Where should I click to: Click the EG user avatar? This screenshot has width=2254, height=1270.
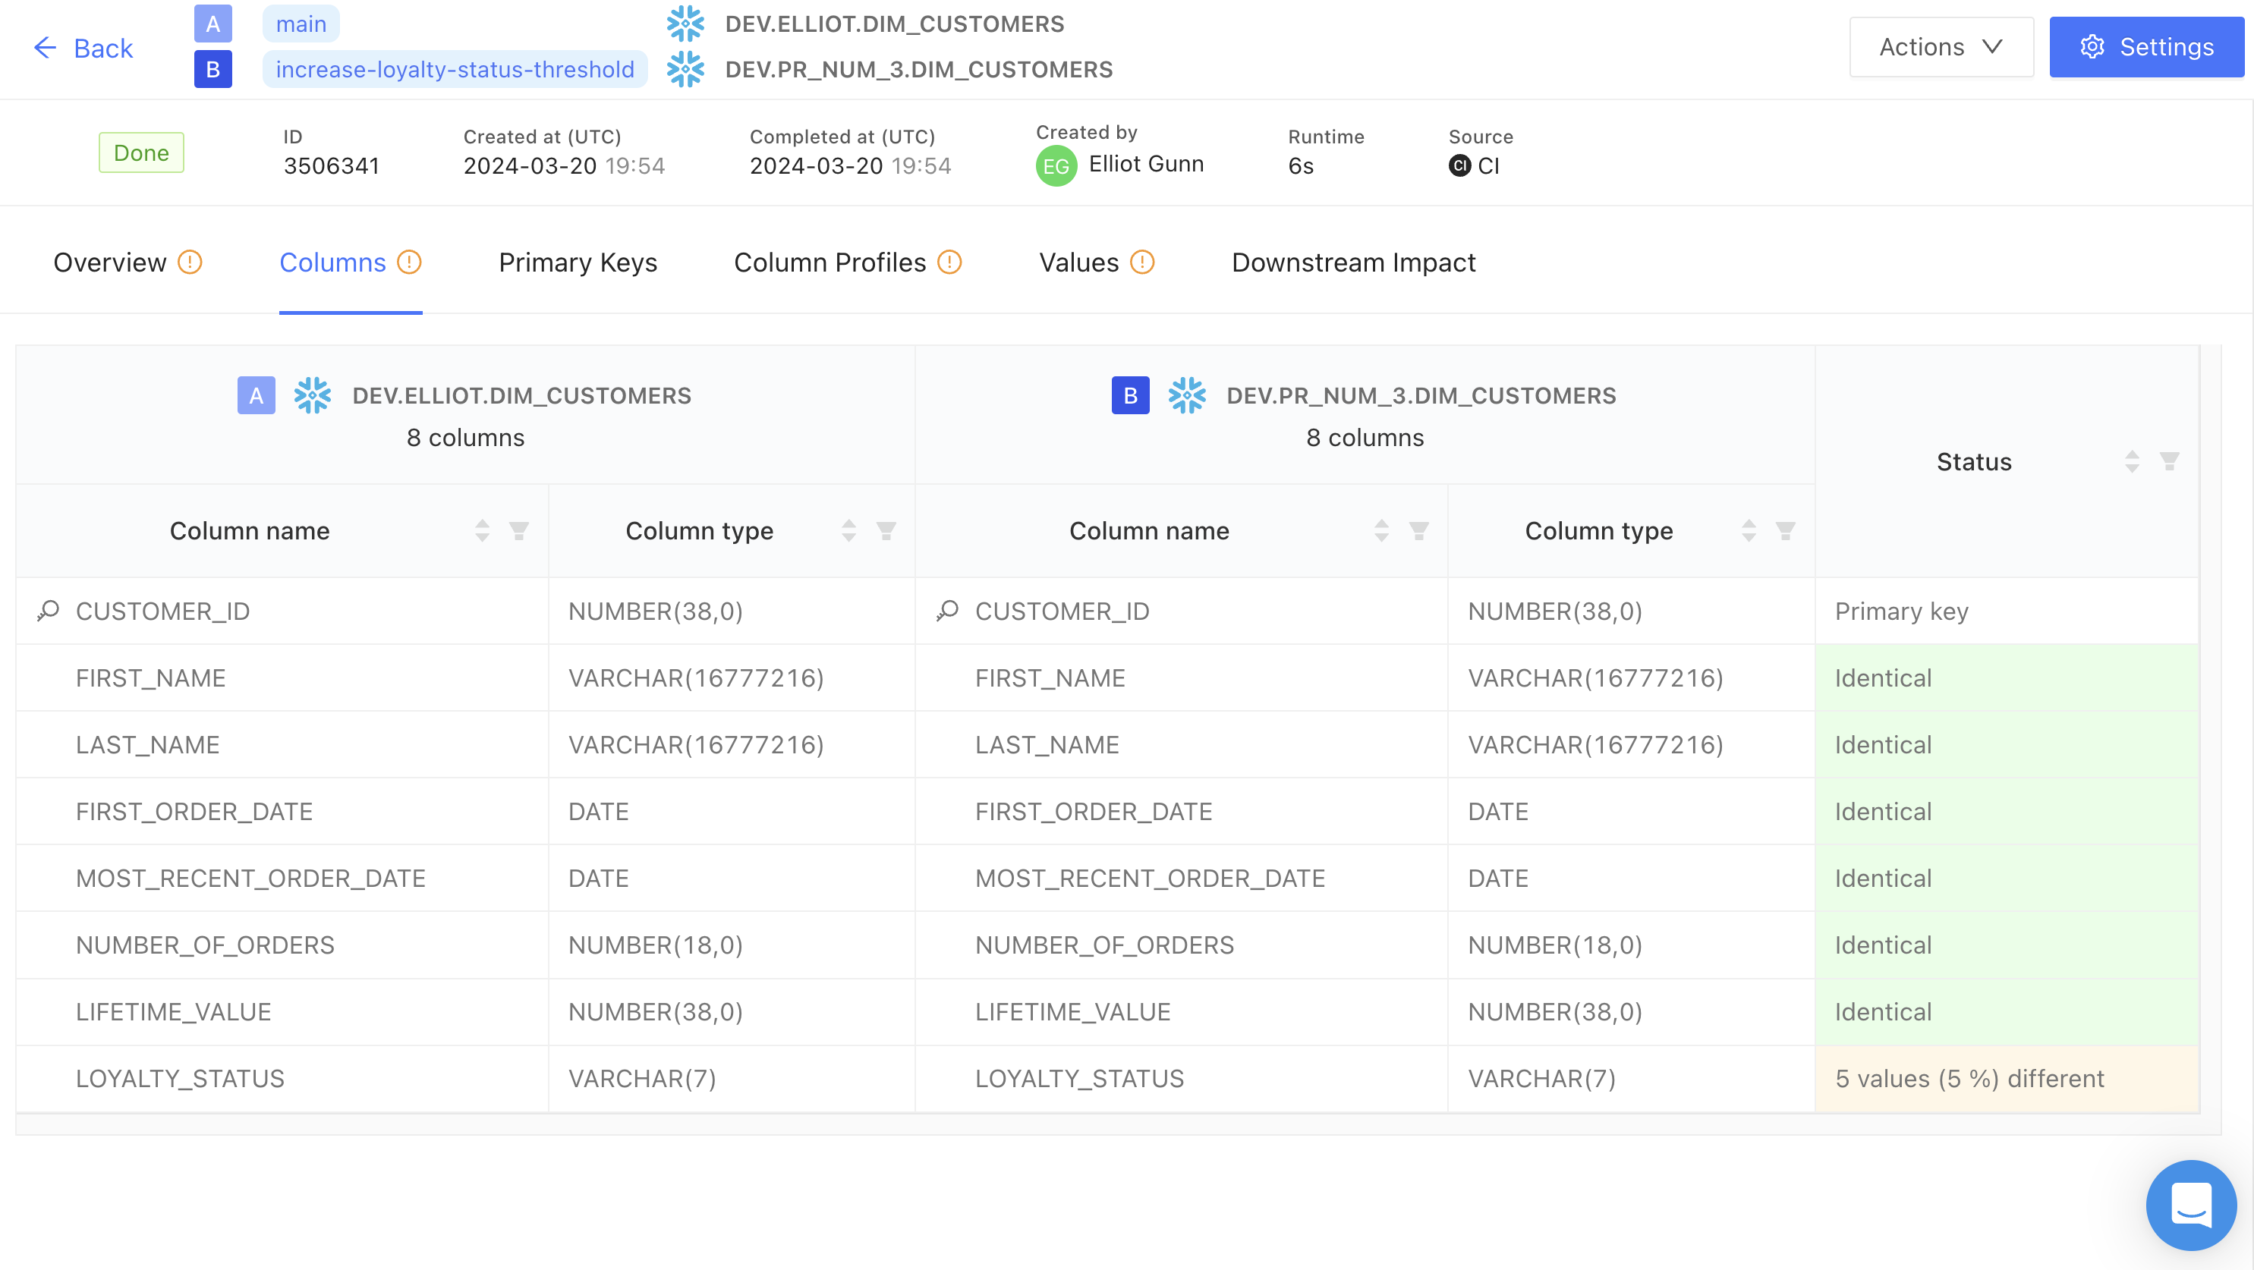point(1056,165)
